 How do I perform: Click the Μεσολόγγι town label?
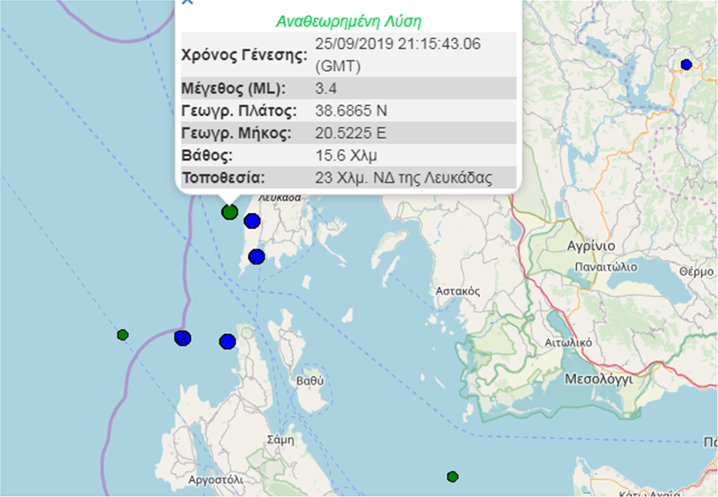598,379
